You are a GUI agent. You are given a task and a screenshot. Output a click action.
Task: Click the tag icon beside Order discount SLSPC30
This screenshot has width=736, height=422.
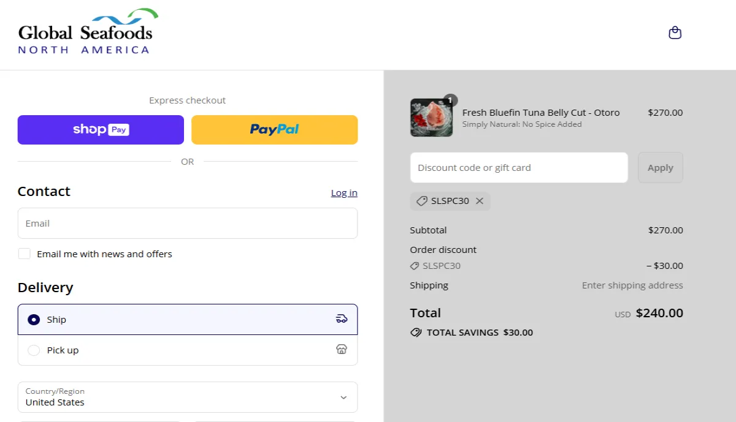pyautogui.click(x=415, y=266)
